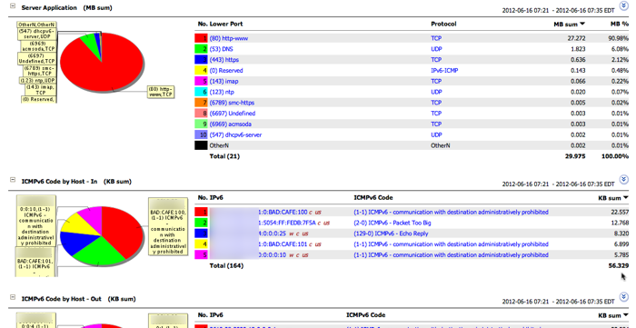Image resolution: width=636 pixels, height=328 pixels.
Task: Click double-chevron icon for ICMPv6 Host In report
Action: [x=624, y=179]
